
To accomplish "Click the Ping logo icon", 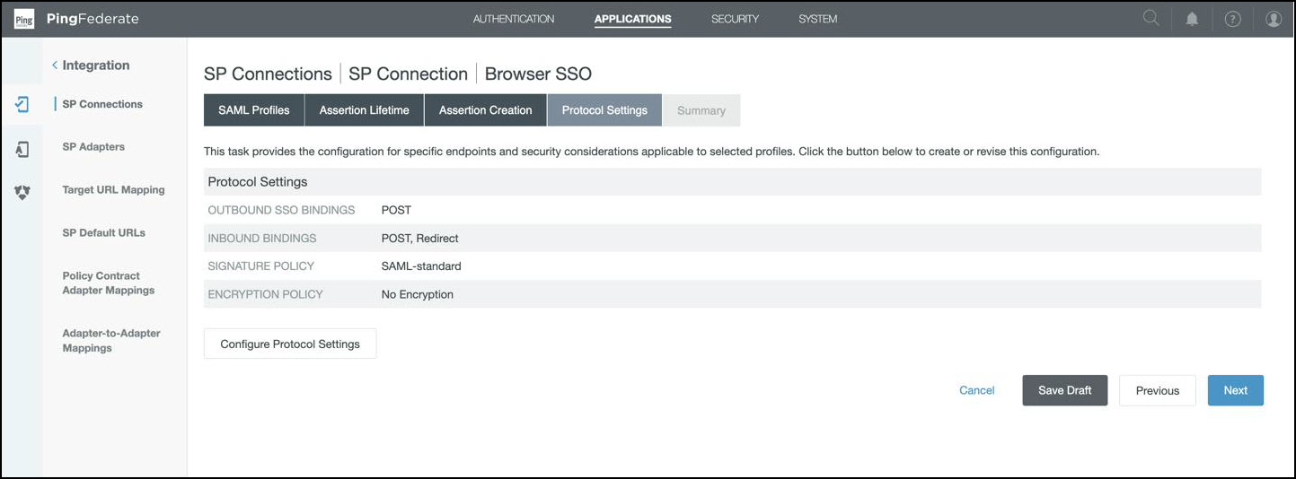I will coord(24,19).
